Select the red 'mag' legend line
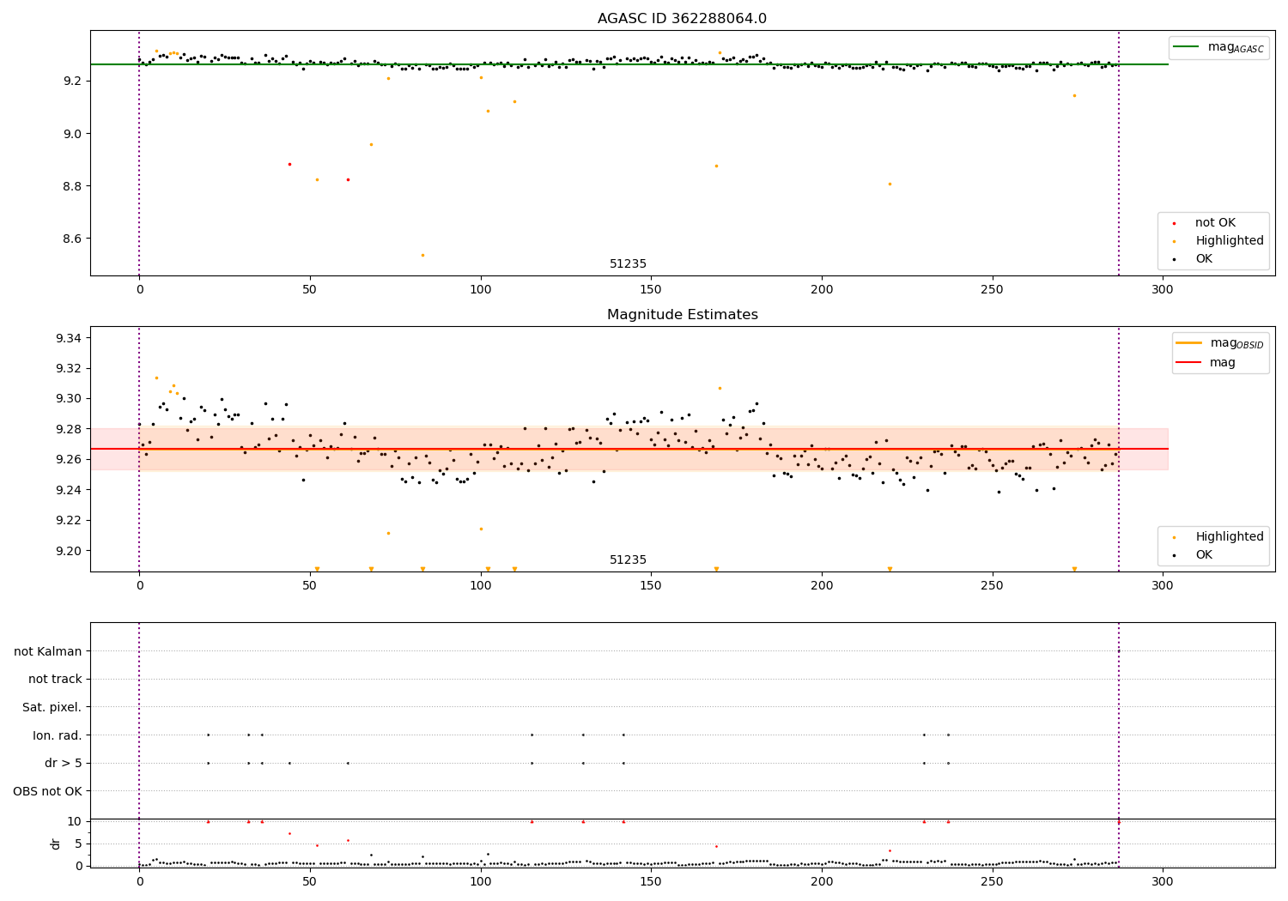 [x=1189, y=363]
